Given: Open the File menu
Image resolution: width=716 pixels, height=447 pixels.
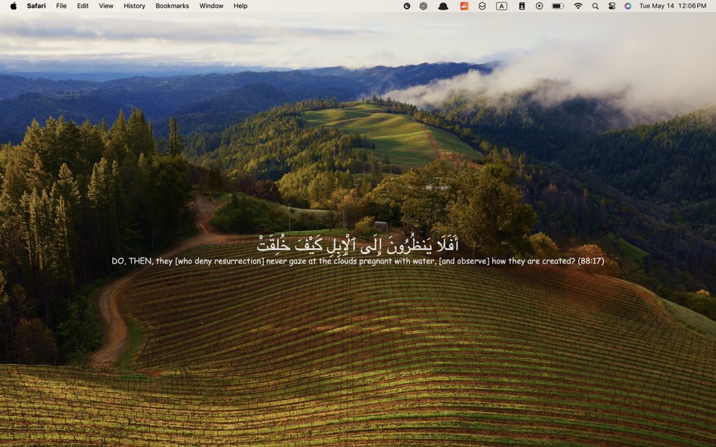Looking at the screenshot, I should pos(61,6).
